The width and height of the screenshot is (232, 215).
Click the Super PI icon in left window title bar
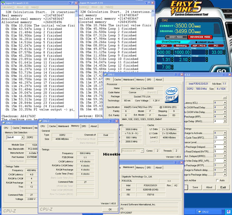point(3,3)
